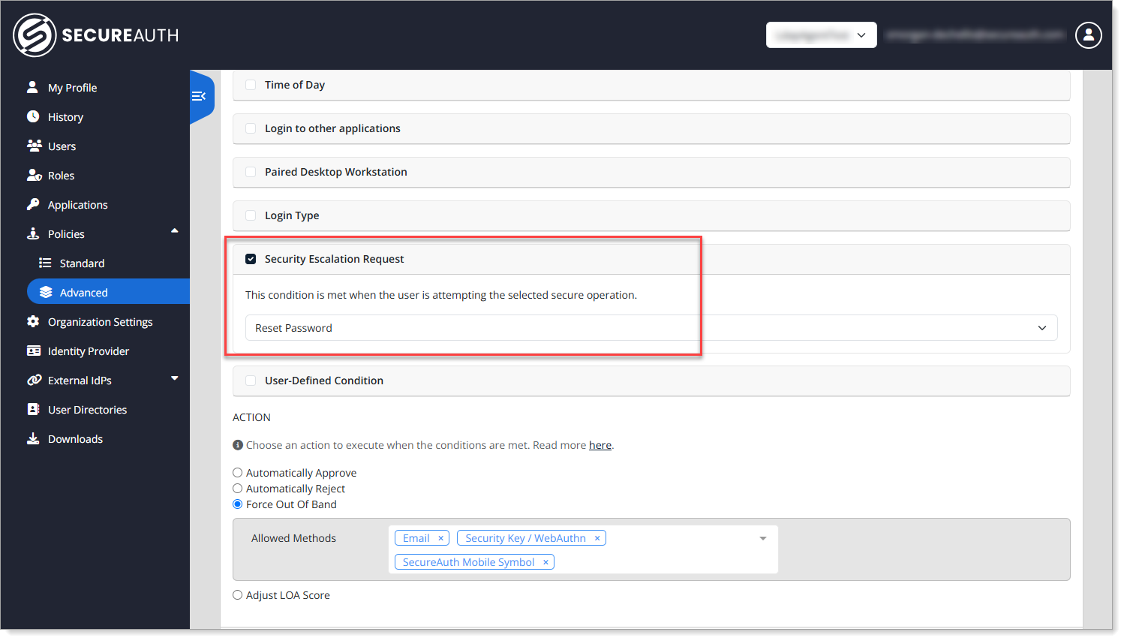Open Organization Settings page
This screenshot has height=641, width=1124.
(100, 322)
